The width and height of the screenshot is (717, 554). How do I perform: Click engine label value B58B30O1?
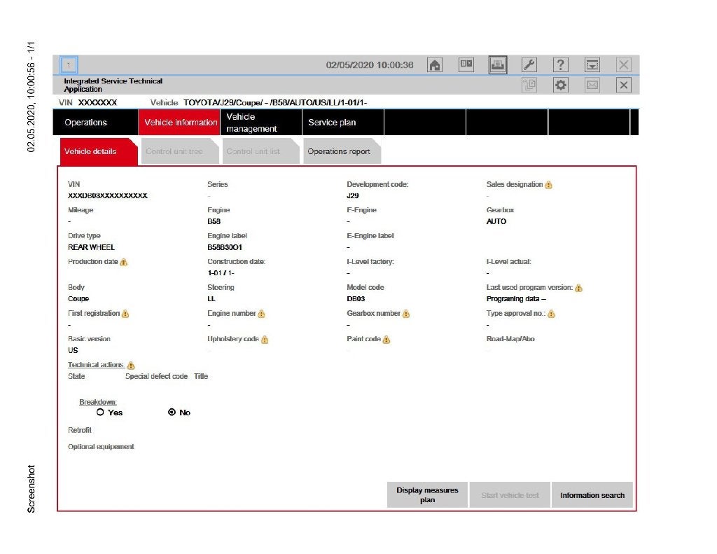click(225, 247)
